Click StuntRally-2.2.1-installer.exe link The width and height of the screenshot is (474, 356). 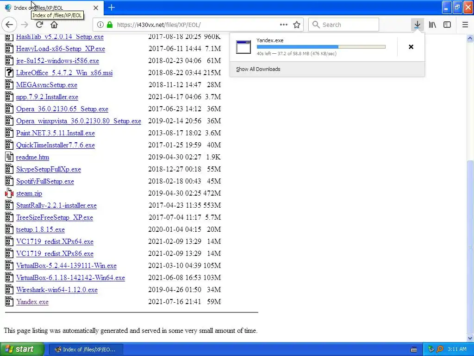click(x=56, y=205)
